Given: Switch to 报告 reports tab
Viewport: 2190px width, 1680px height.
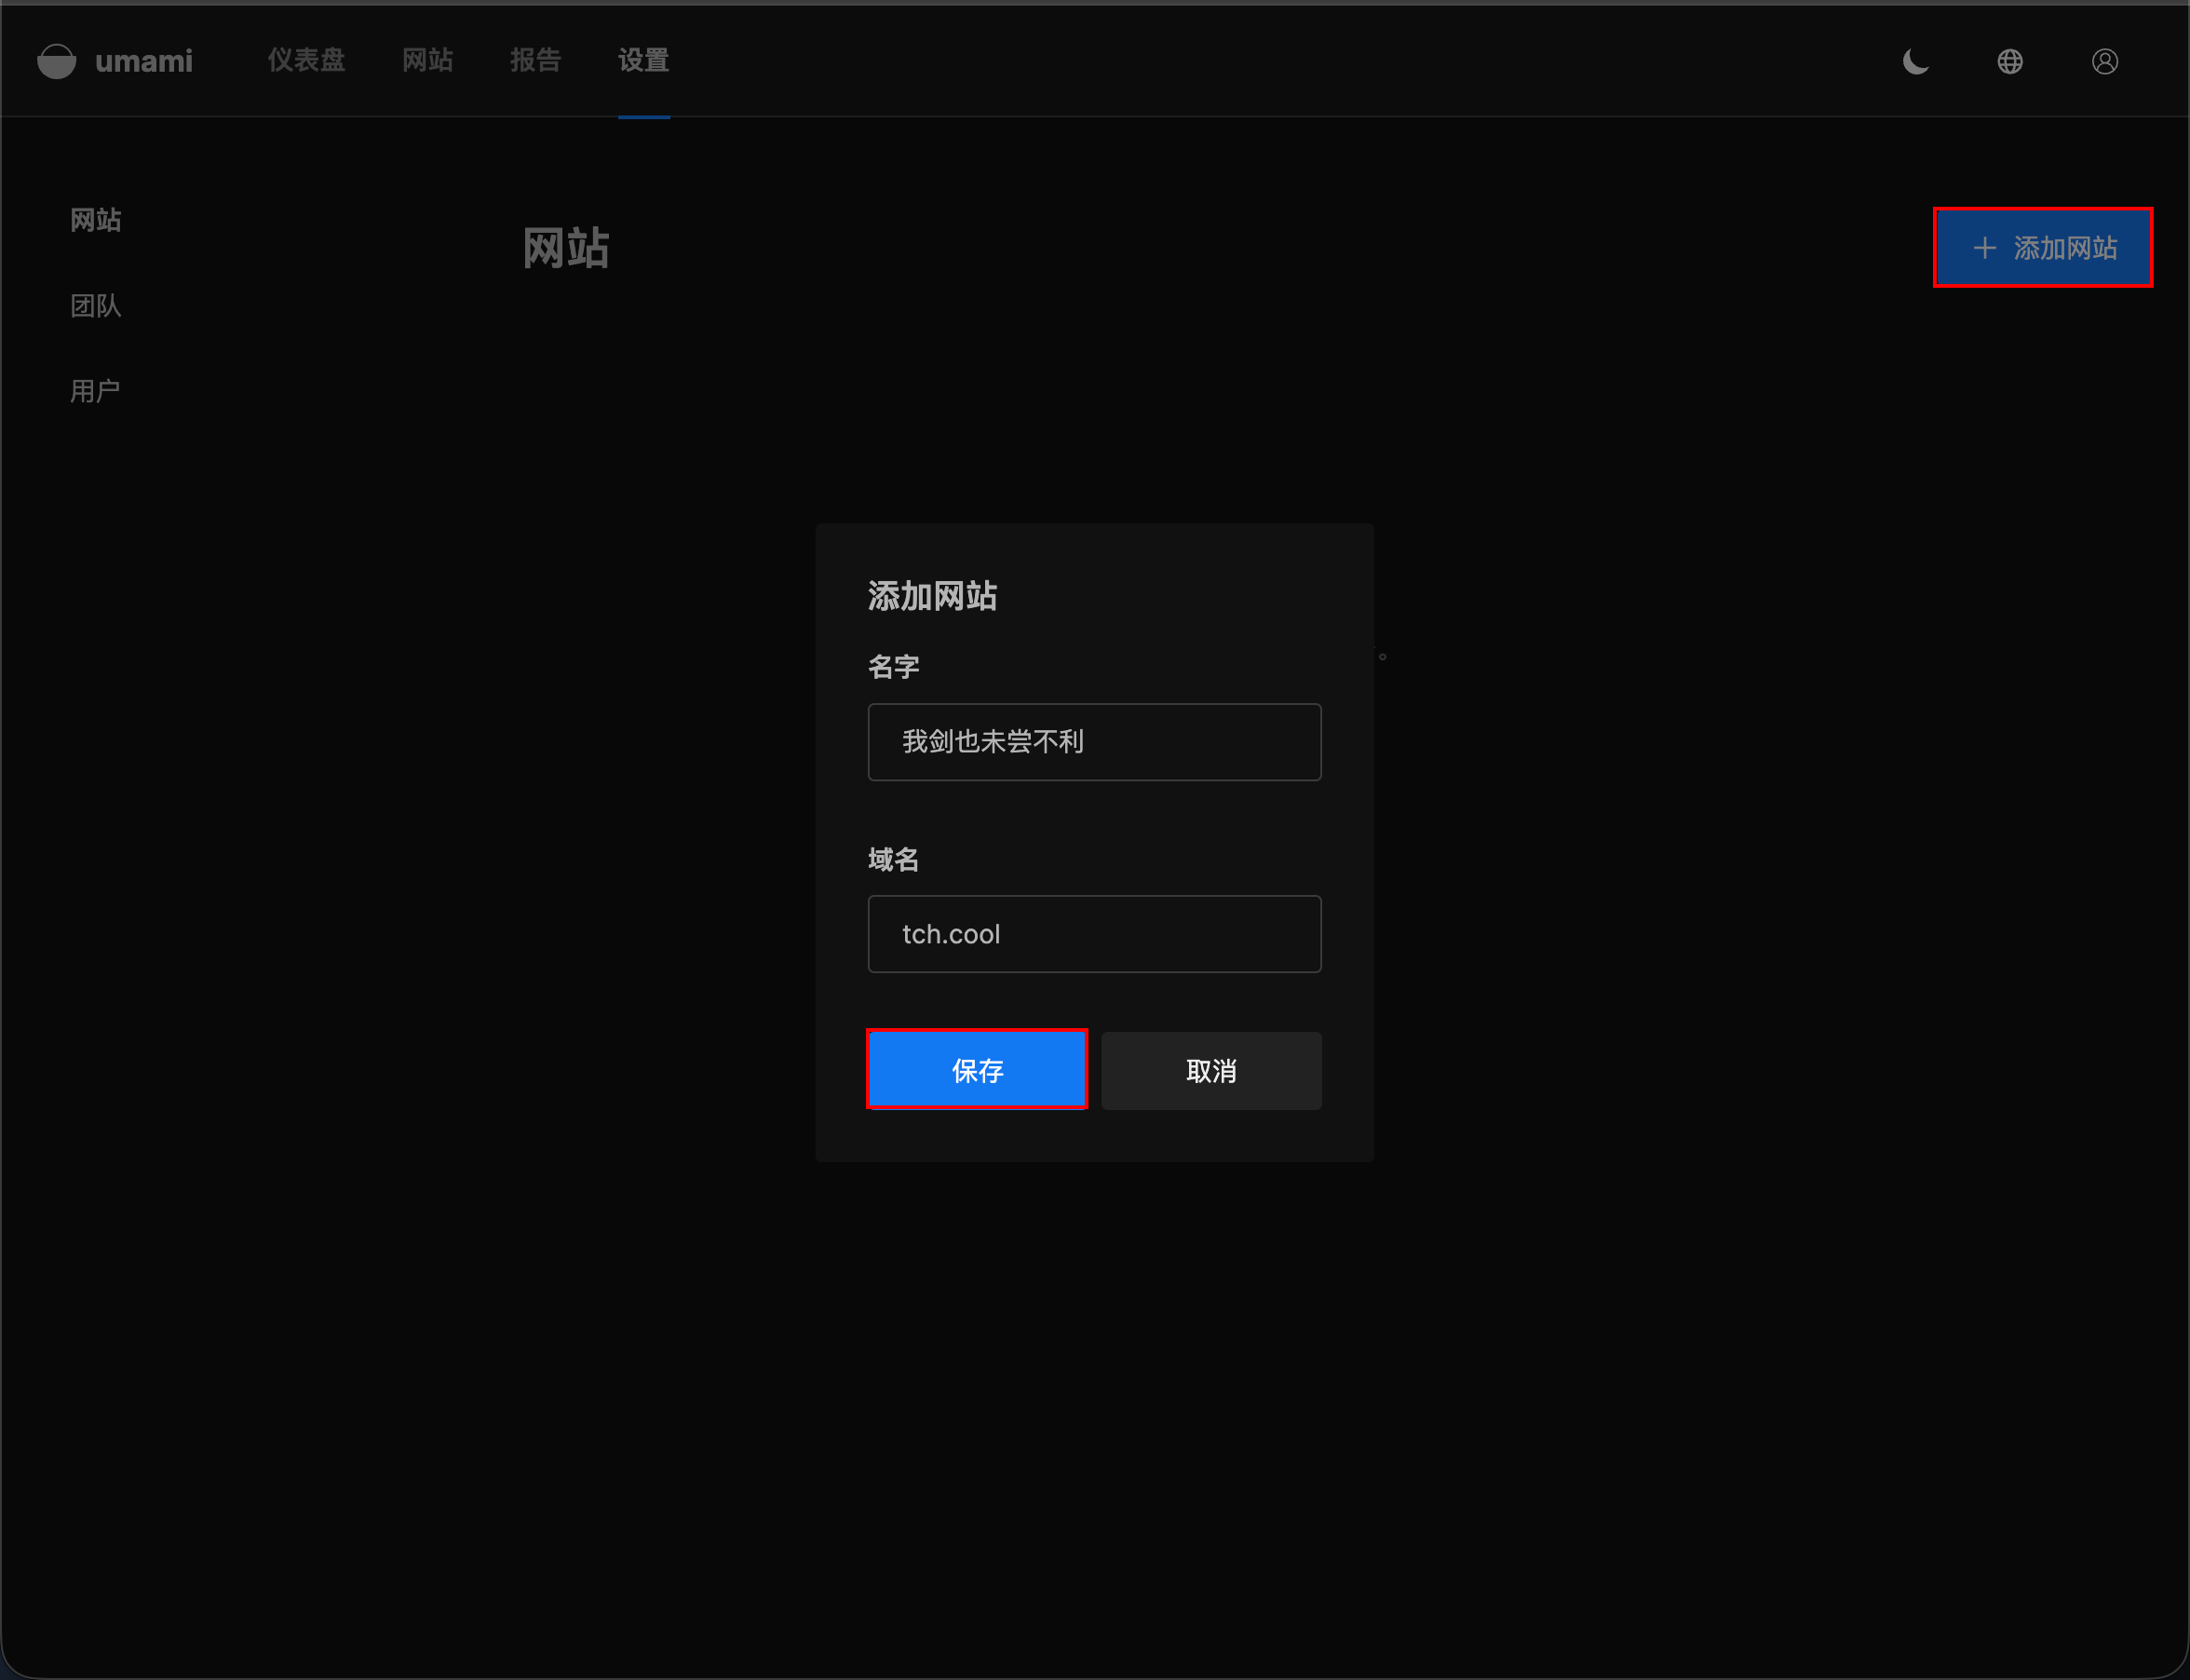Looking at the screenshot, I should pos(535,60).
